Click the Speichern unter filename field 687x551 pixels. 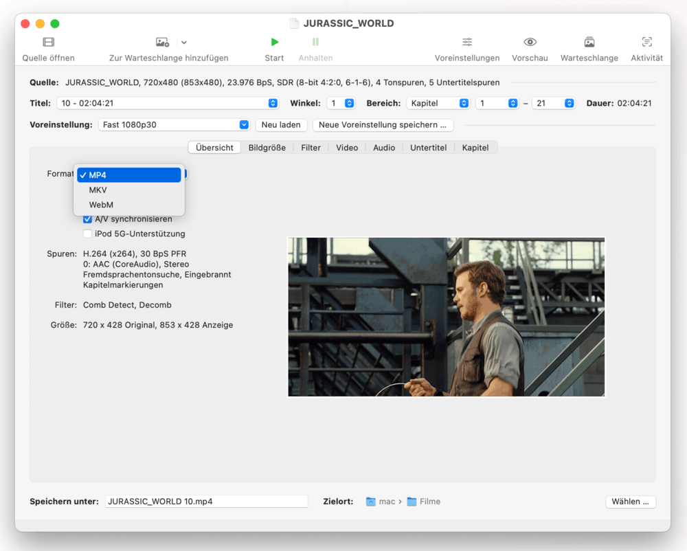[206, 502]
